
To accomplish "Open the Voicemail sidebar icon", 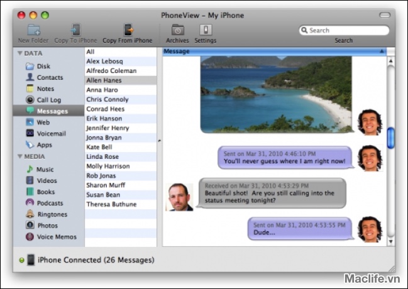I will coord(30,133).
